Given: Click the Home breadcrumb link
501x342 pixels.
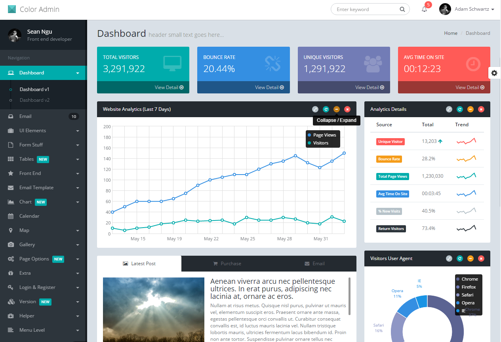Looking at the screenshot, I should tap(451, 33).
